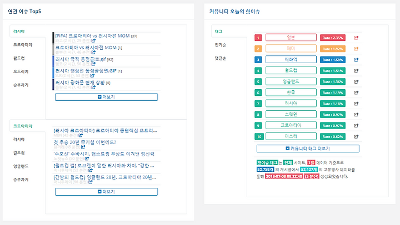The image size is (400, 225).
Task: Select the 크로아티아 tab in the second issue box
Action: tap(23, 126)
